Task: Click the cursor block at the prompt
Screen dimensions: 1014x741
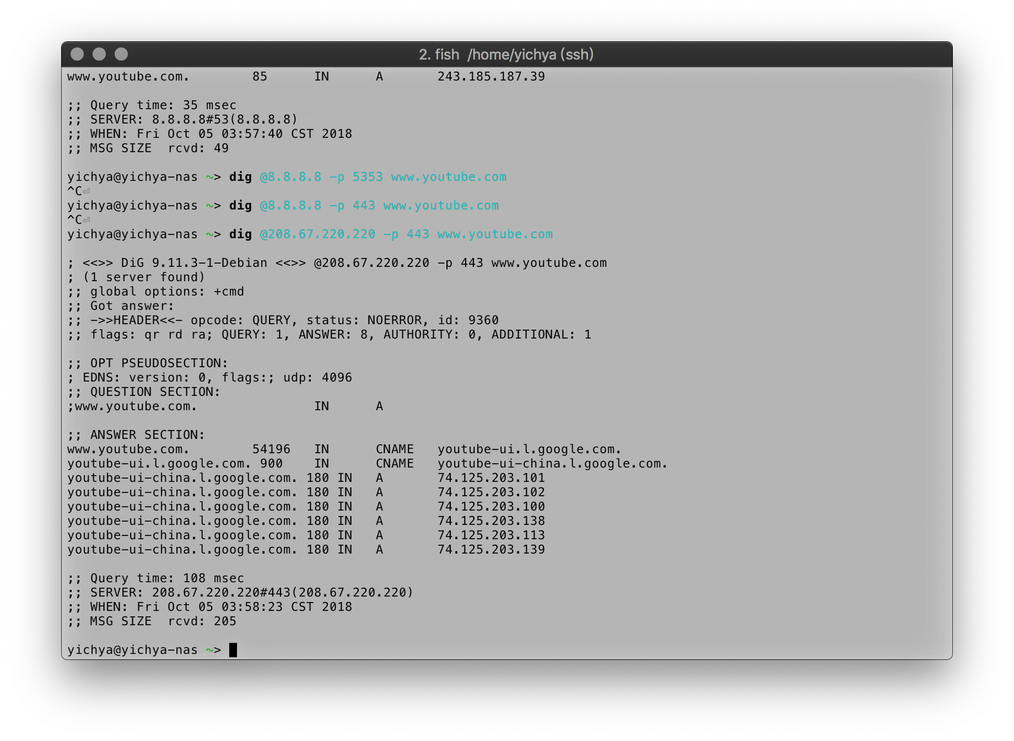Action: click(233, 650)
